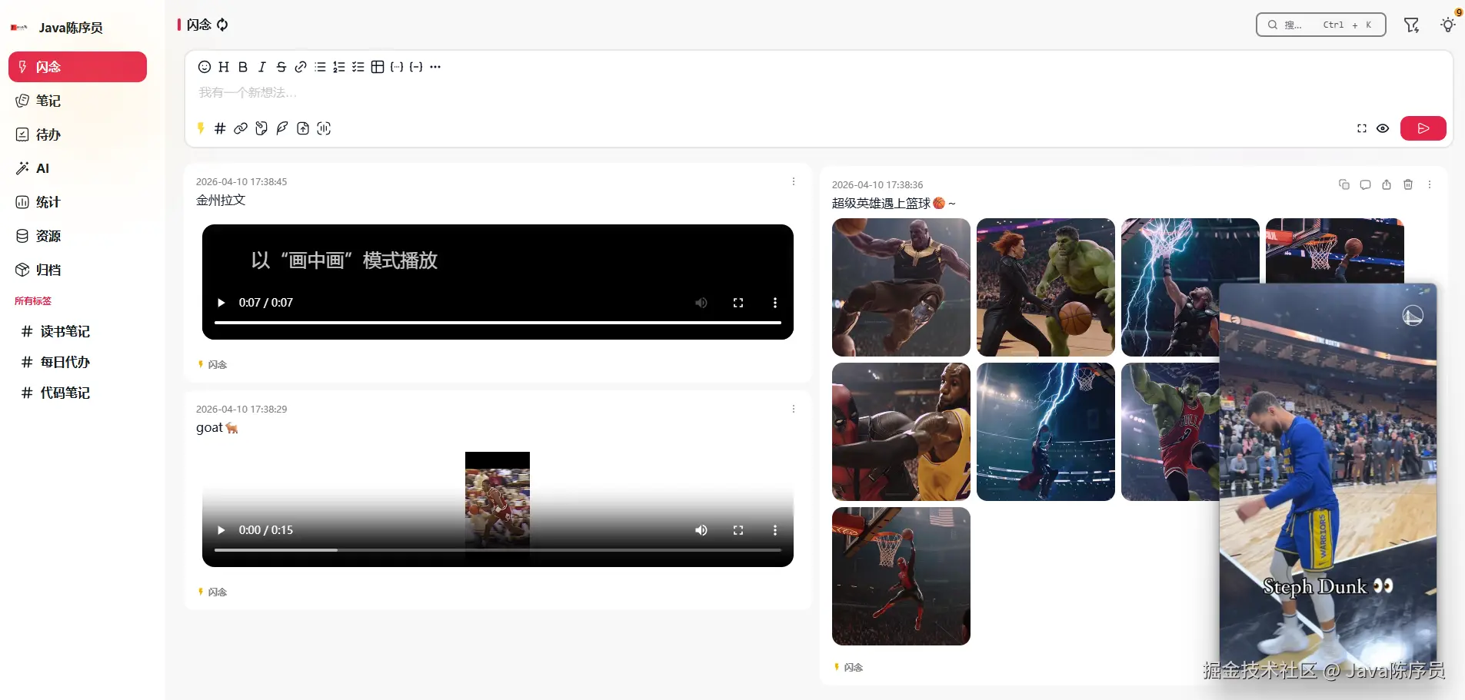
Task: Play the 金州拉文 video
Action: [x=221, y=303]
